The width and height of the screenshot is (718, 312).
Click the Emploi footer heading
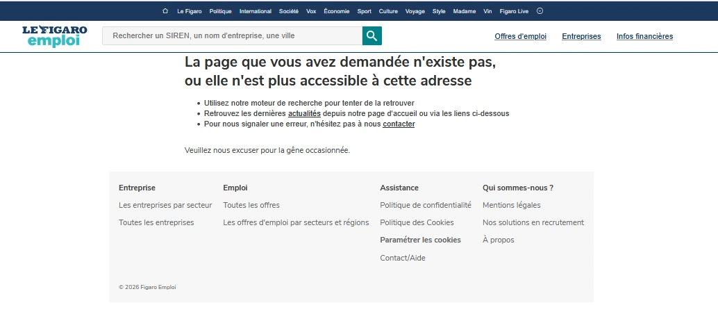235,188
